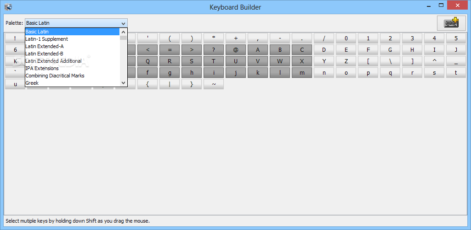Select the highlighted less-than key
The height and width of the screenshot is (230, 471).
[148, 50]
